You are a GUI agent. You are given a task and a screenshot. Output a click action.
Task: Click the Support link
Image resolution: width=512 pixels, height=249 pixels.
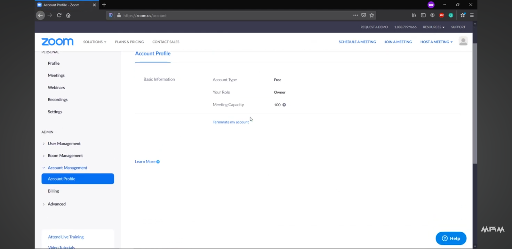458,27
